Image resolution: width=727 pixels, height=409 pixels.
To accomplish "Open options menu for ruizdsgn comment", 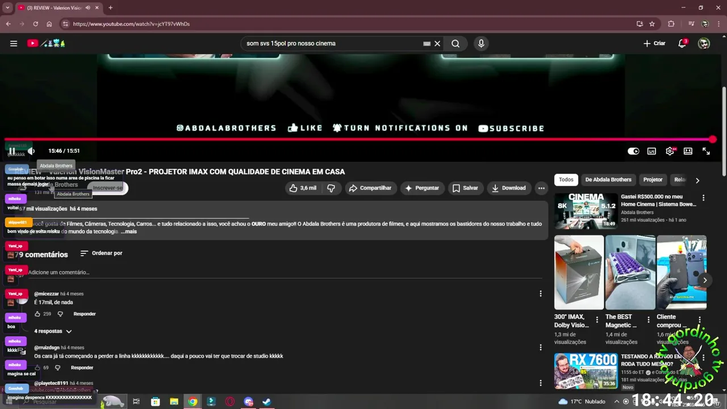I will coord(541,348).
